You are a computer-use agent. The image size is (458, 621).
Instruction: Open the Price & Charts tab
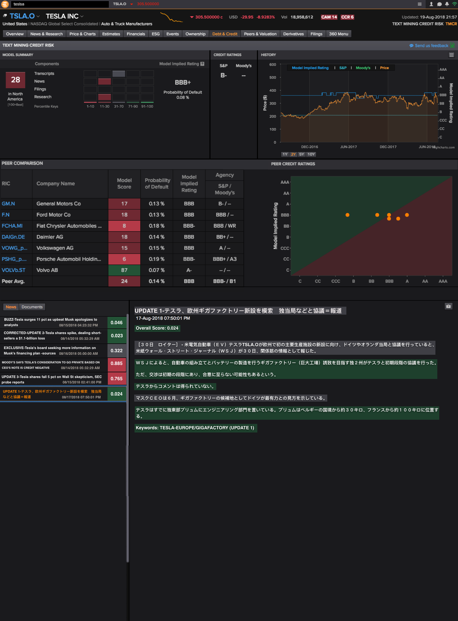82,34
